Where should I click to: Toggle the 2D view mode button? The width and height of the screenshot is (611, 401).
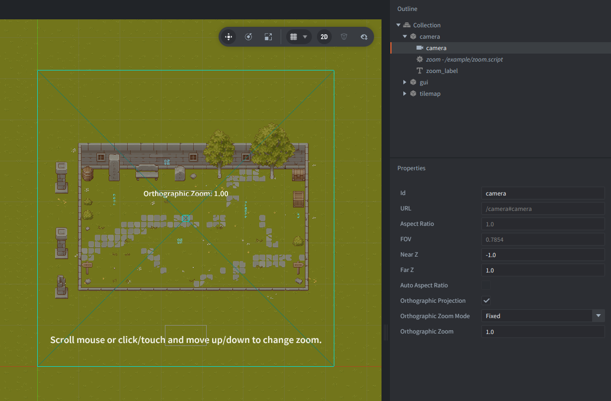324,37
